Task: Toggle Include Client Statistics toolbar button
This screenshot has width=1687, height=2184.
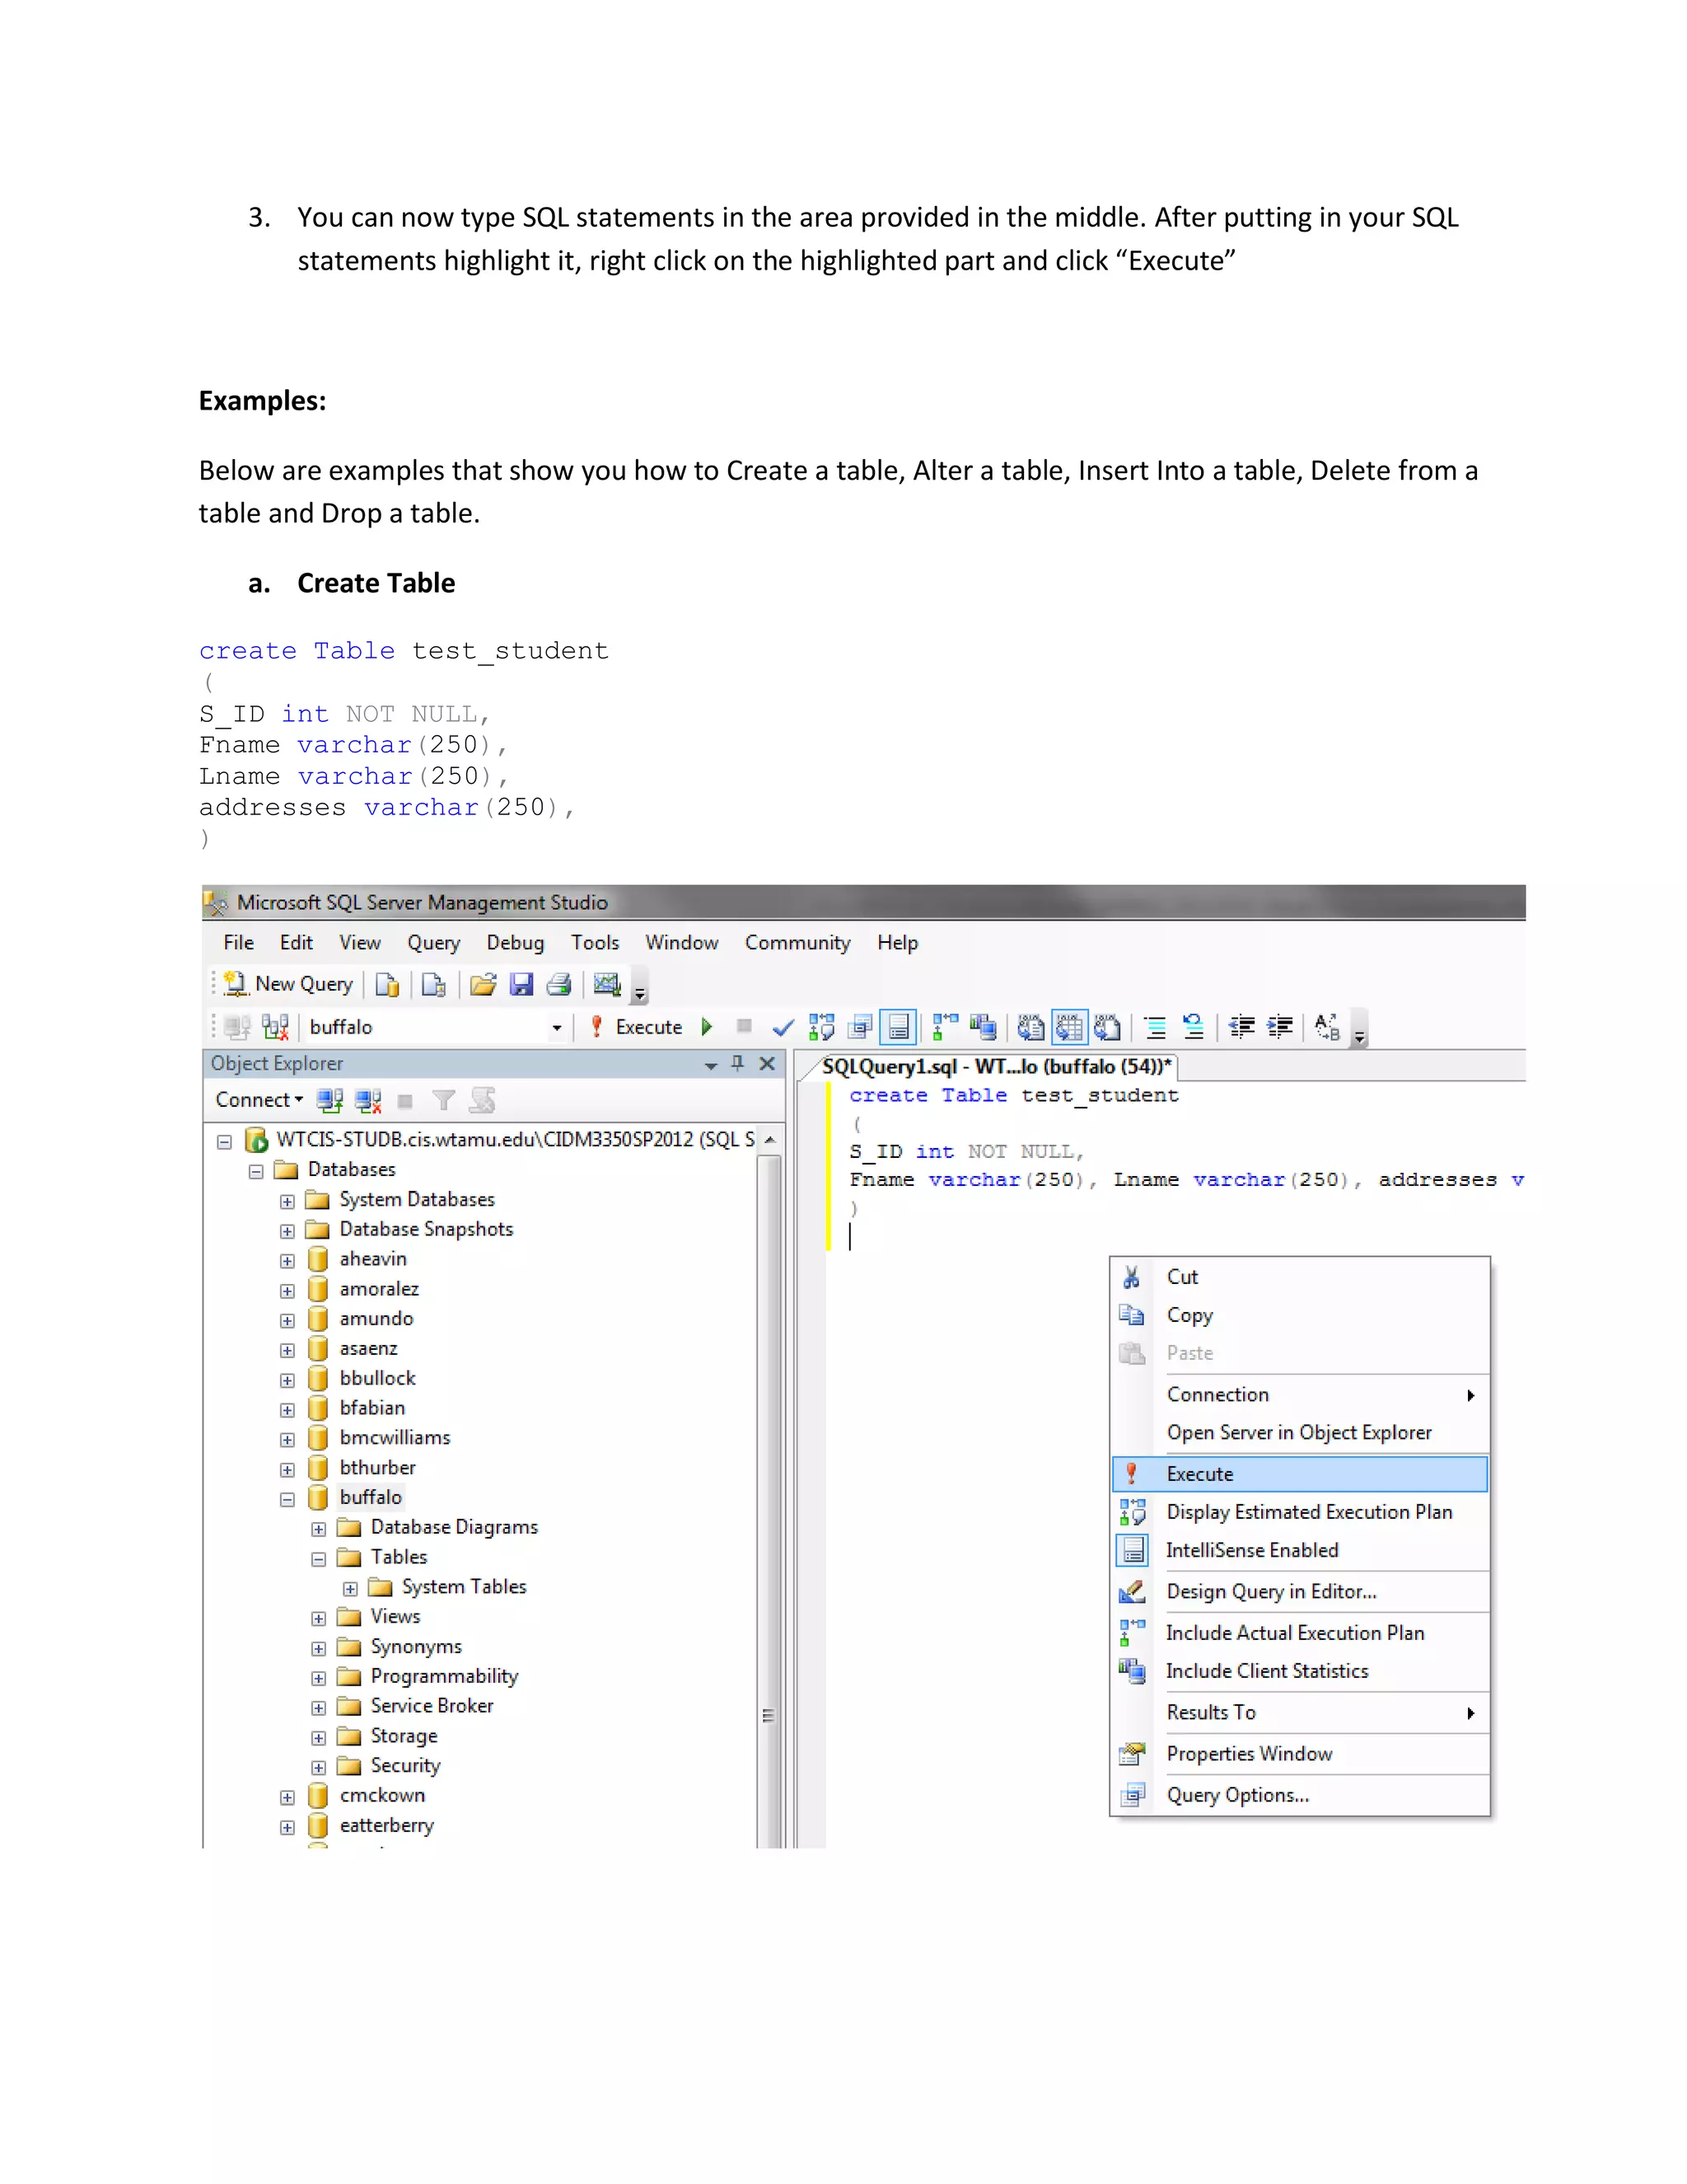Action: pyautogui.click(x=984, y=1027)
